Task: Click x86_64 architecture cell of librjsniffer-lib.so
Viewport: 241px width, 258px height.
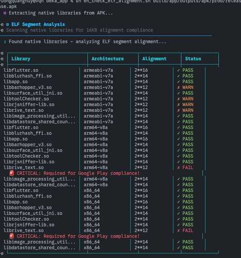Action: point(92,224)
